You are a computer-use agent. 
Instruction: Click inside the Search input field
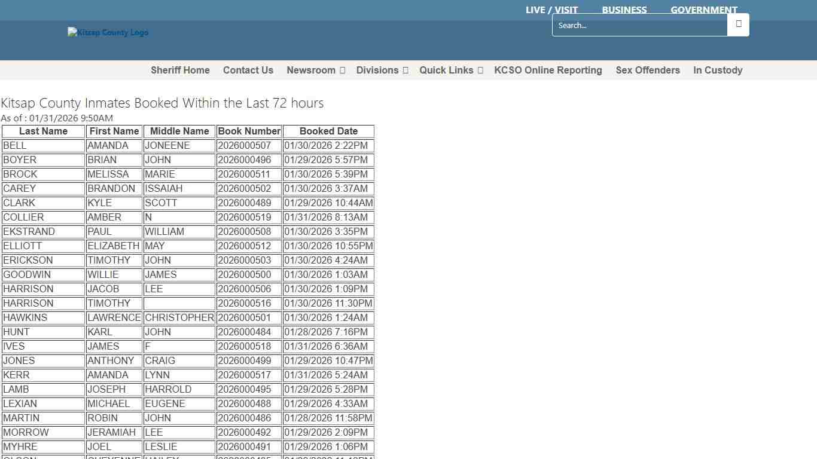point(640,25)
